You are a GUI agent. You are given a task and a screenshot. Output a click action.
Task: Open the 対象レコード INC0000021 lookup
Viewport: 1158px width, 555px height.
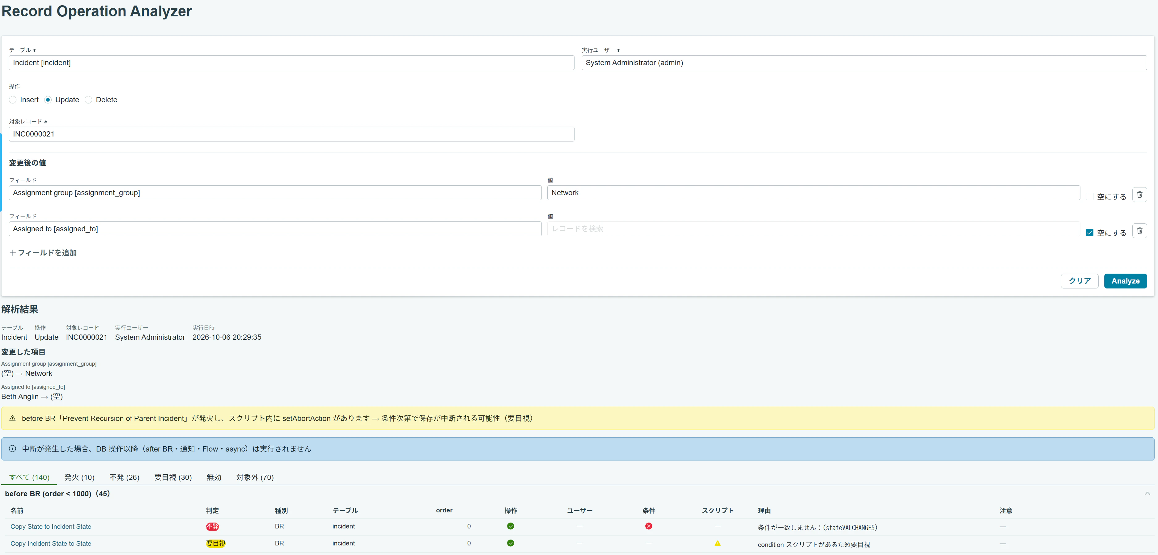click(x=291, y=134)
